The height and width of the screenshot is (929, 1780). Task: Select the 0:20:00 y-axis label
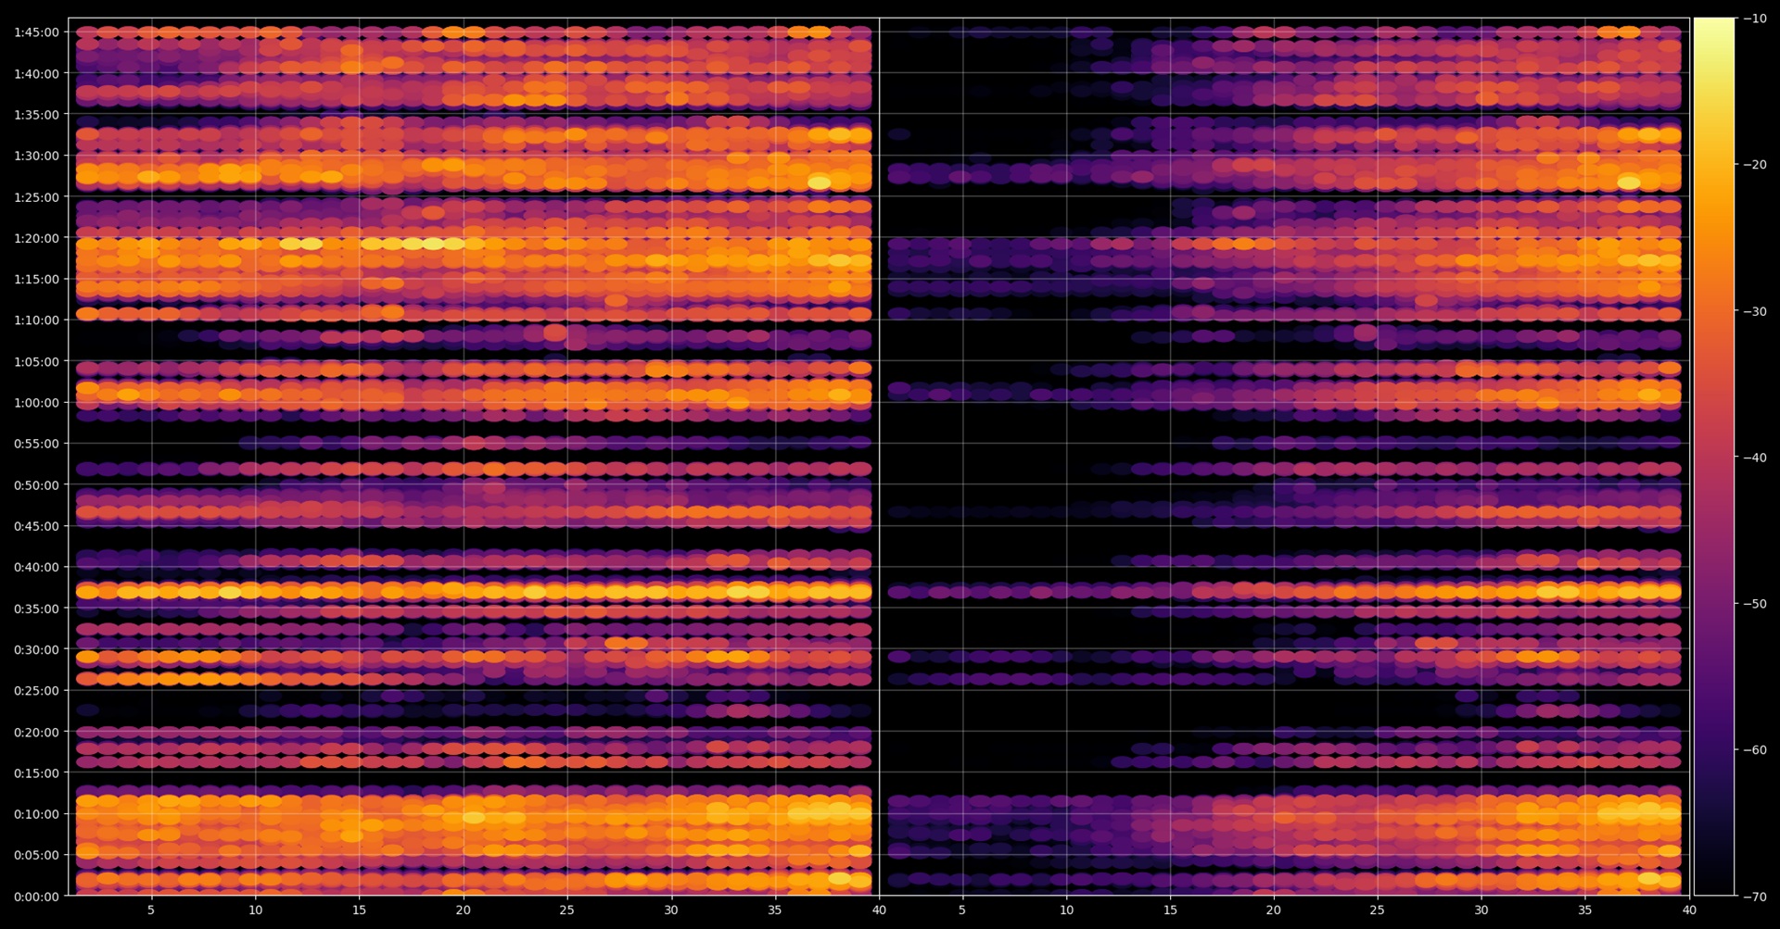tap(36, 732)
